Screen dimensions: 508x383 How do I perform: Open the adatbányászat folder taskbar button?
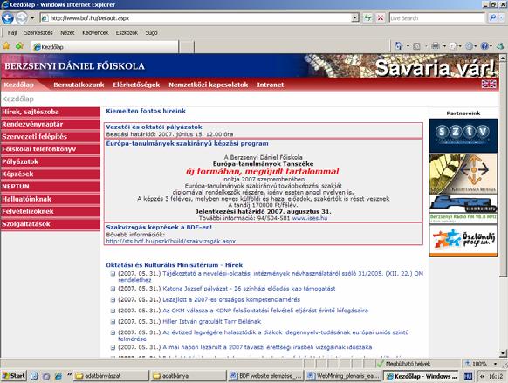pyautogui.click(x=111, y=376)
